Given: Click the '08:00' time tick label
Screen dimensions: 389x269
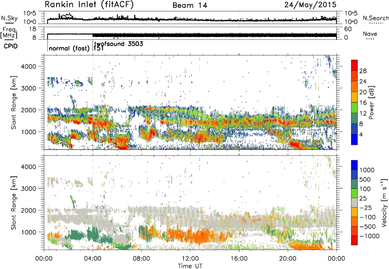Looking at the screenshot, I should (141, 259).
